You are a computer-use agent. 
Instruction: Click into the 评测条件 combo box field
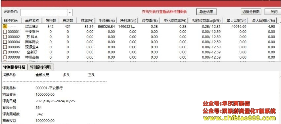[44, 12]
